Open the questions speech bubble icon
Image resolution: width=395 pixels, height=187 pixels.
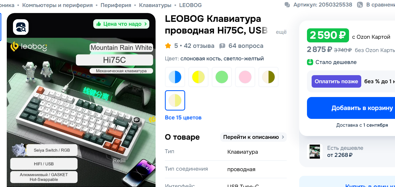(x=222, y=46)
